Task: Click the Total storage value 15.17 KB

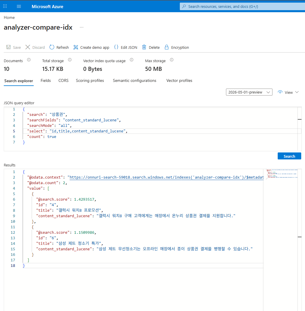Action: pyautogui.click(x=53, y=69)
